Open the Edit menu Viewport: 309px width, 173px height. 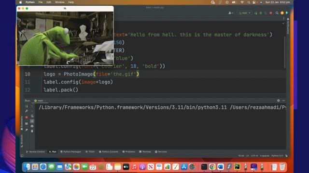[x=49, y=2]
